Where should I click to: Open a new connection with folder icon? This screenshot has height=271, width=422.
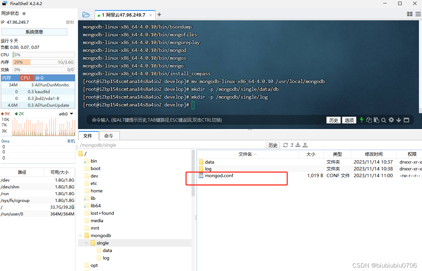tap(86, 15)
